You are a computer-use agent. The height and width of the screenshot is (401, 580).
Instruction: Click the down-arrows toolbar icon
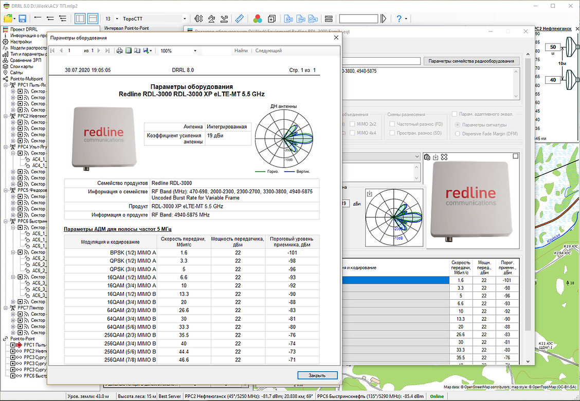tap(224, 19)
